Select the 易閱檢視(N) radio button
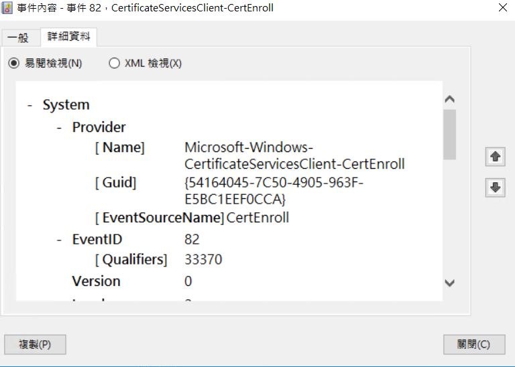 14,63
